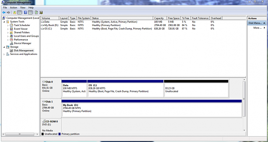Image resolution: width=268 pixels, height=142 pixels.
Task: Select the Disk Management tree item
Action: click(24, 51)
